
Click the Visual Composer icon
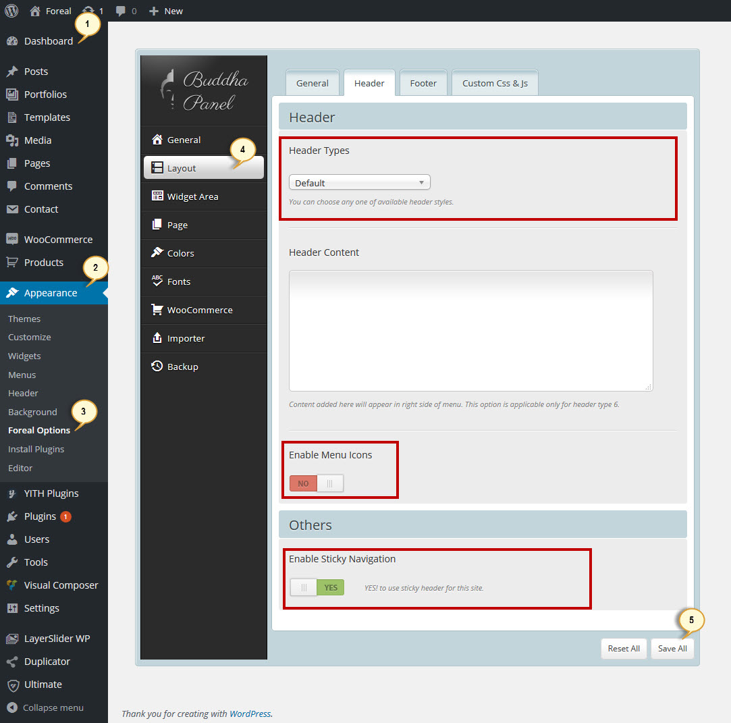(13, 585)
